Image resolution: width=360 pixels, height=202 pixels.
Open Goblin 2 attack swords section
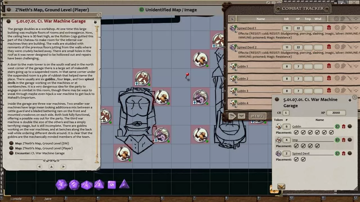pos(350,78)
